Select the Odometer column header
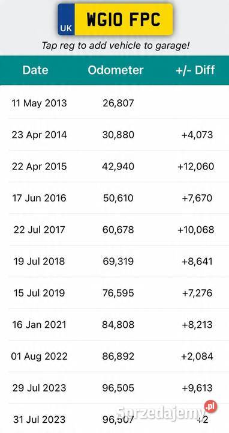The image size is (229, 433). pyautogui.click(x=116, y=70)
